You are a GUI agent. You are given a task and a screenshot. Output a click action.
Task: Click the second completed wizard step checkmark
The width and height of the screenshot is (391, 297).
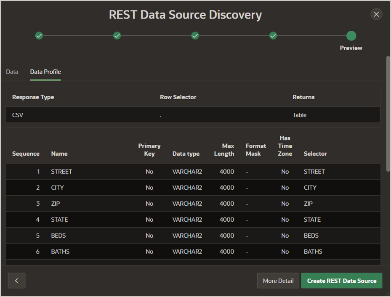tap(117, 36)
